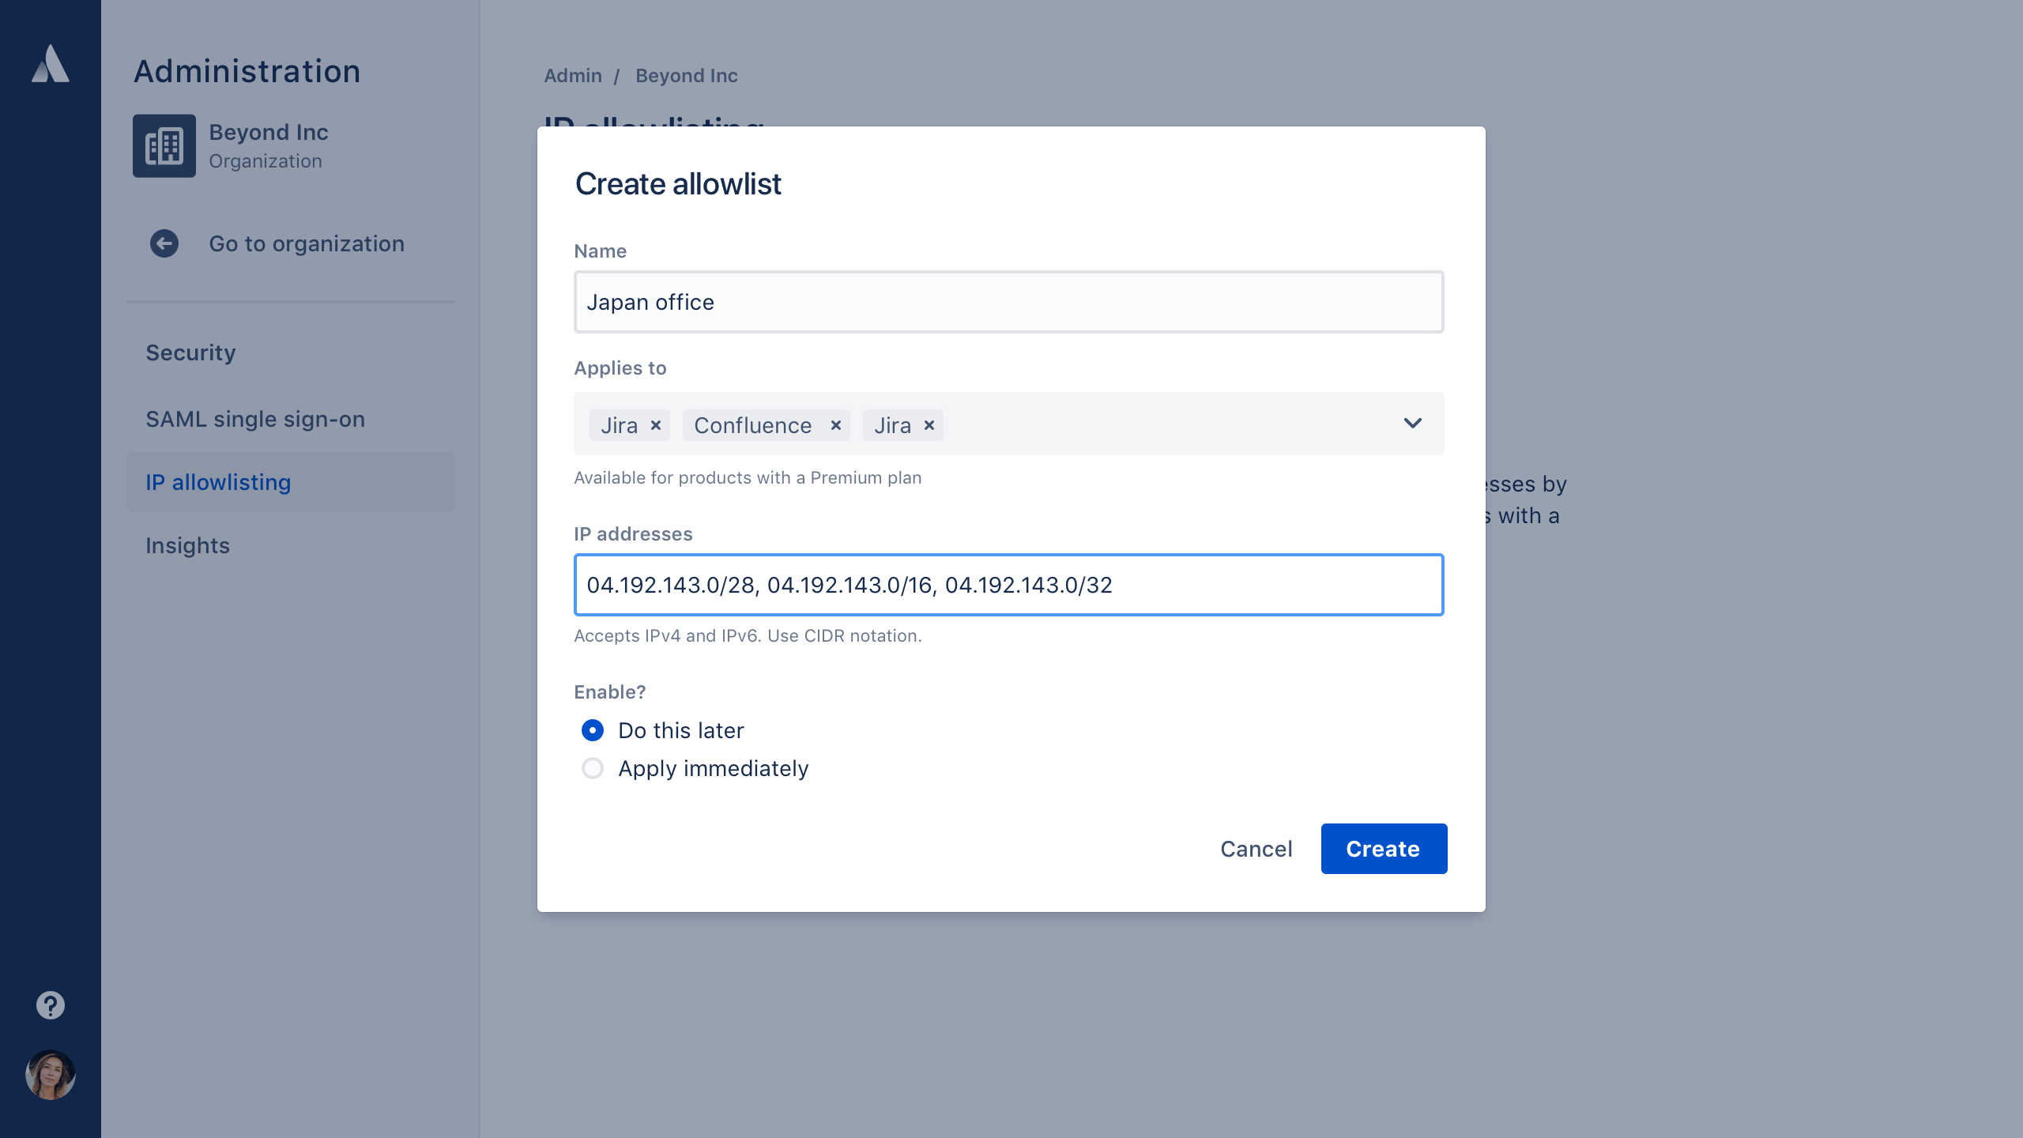
Task: Click the Security menu icon in sidebar
Action: [x=190, y=352]
